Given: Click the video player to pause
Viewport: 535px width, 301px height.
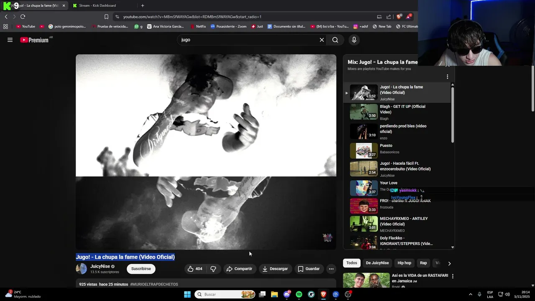Looking at the screenshot, I should click(206, 152).
